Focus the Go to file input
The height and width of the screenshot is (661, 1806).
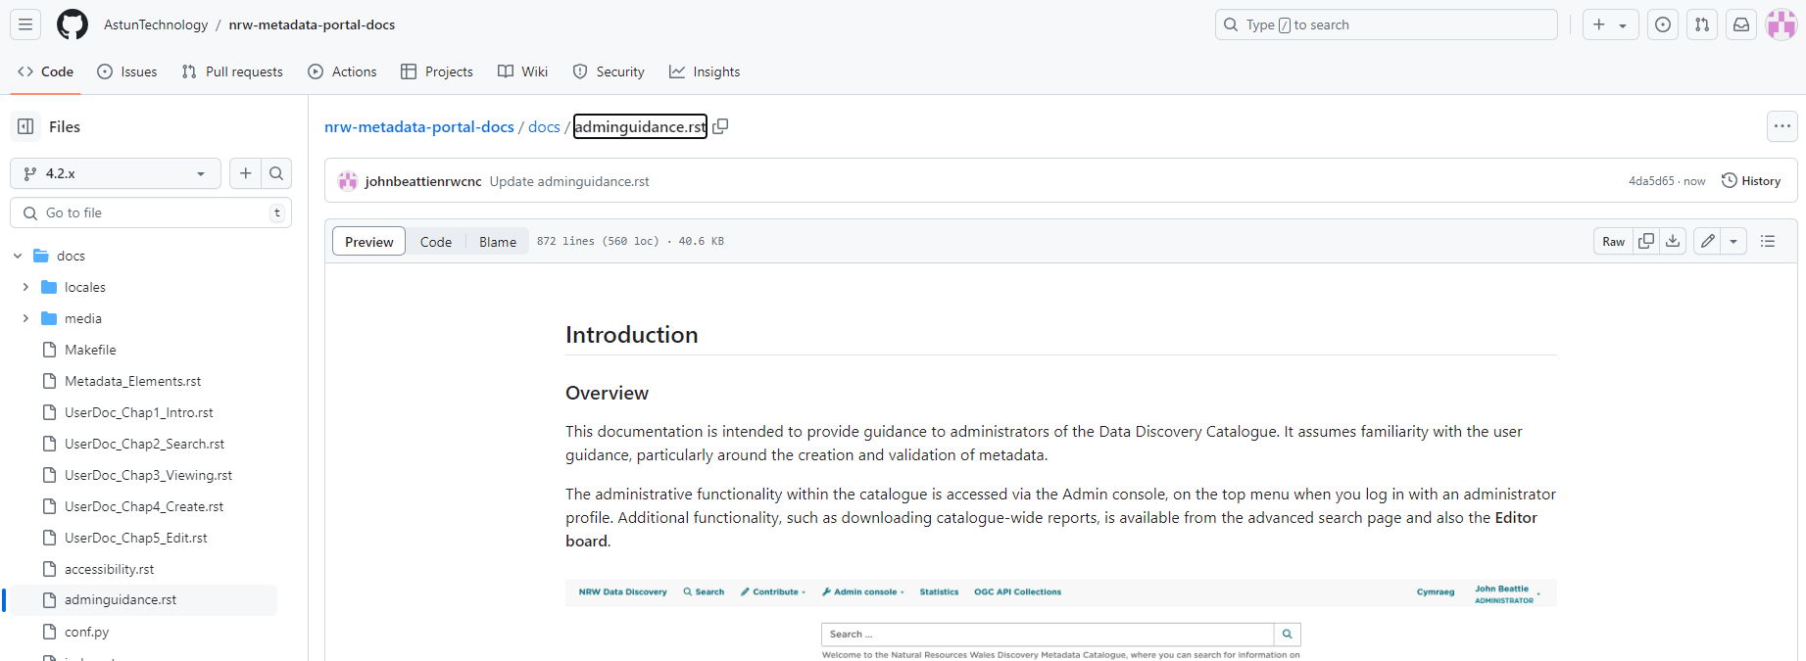point(151,212)
